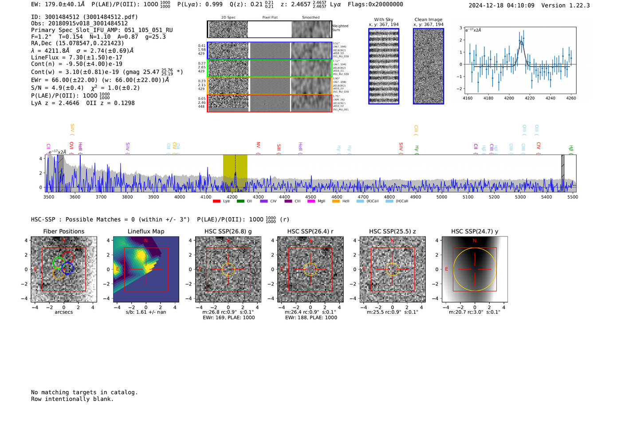Image resolution: width=621 pixels, height=423 pixels.
Task: Click the S/N = 4.9(±0.4) line
Action: (86, 87)
